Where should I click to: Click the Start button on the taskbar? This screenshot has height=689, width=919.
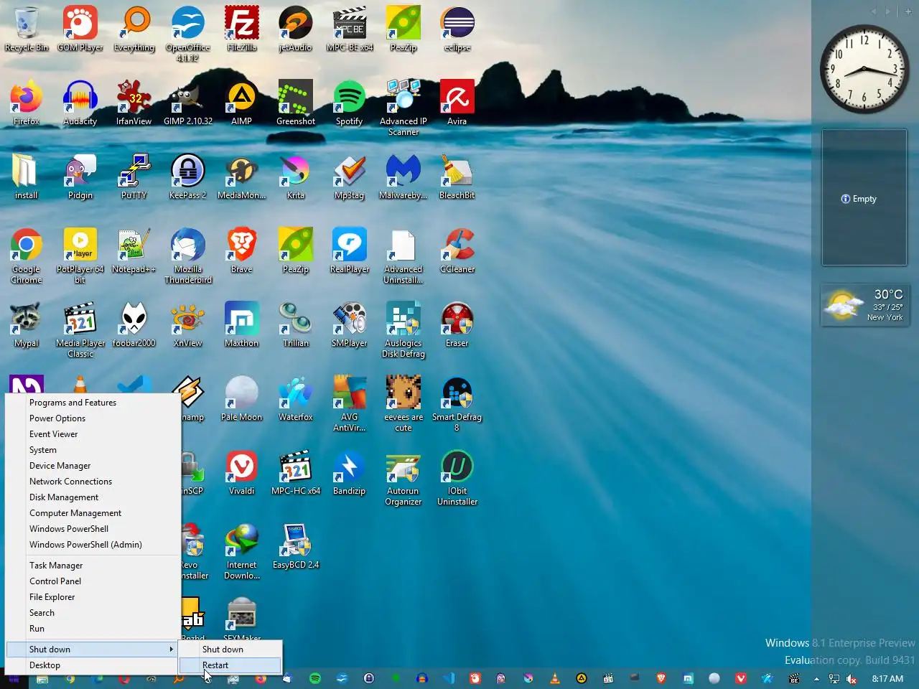pyautogui.click(x=14, y=678)
